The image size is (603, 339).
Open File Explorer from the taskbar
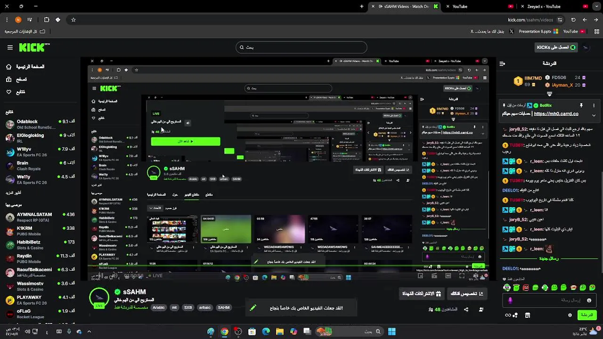coord(280,331)
